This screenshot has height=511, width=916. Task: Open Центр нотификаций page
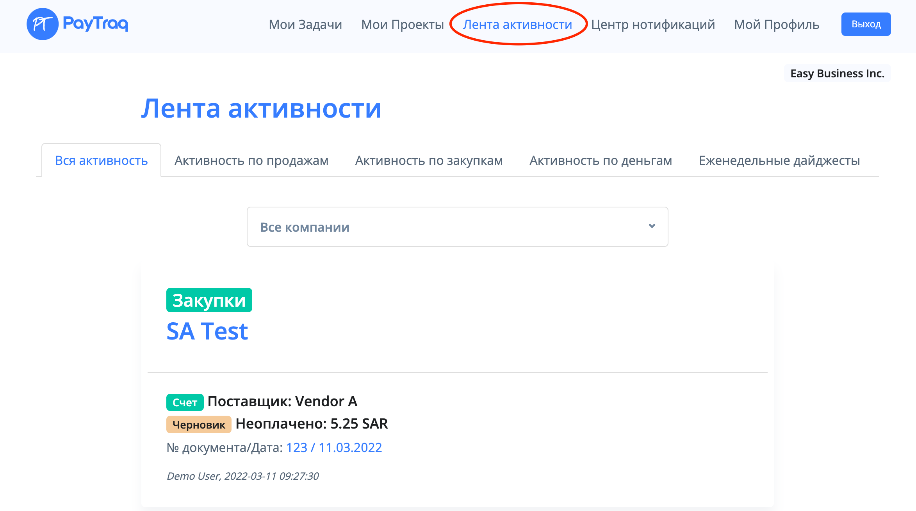tap(652, 25)
